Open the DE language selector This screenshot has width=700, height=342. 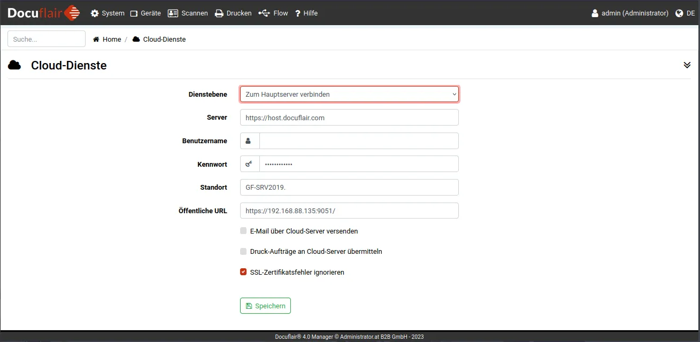(690, 13)
